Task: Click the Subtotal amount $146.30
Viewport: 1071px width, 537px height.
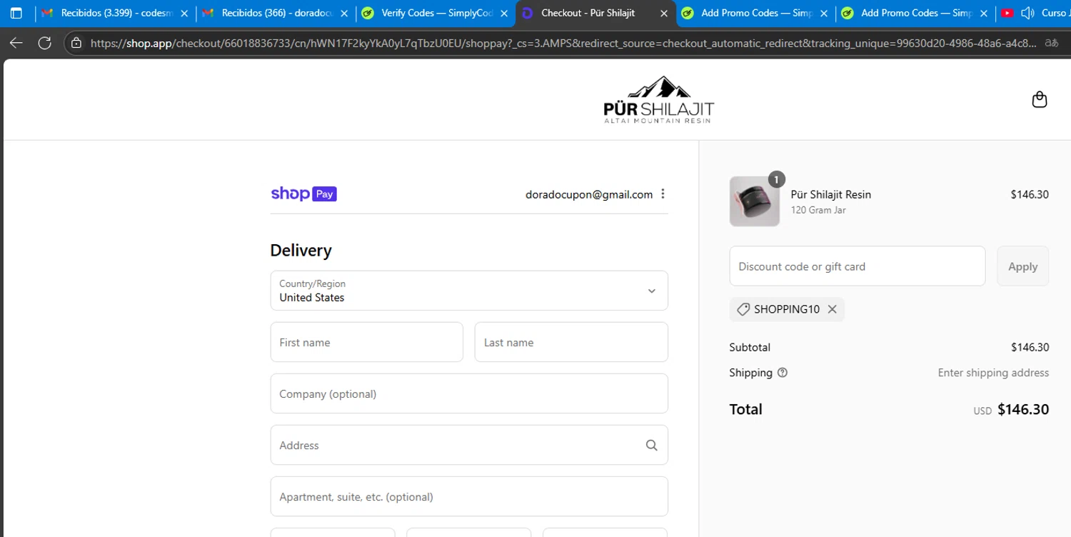Action: click(x=1030, y=348)
